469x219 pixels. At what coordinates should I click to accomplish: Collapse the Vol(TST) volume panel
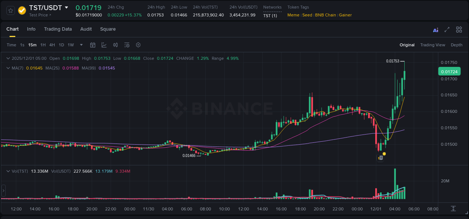pos(8,171)
